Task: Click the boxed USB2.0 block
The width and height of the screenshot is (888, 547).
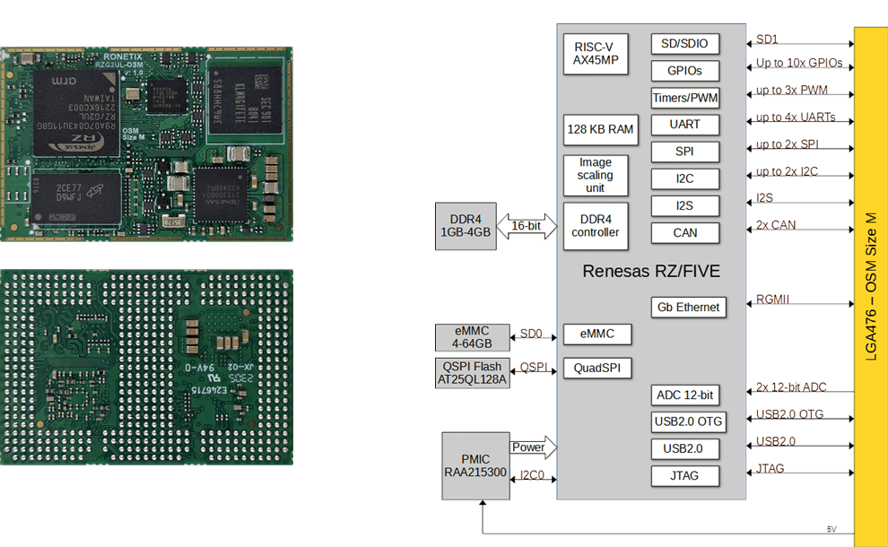Action: pyautogui.click(x=684, y=449)
